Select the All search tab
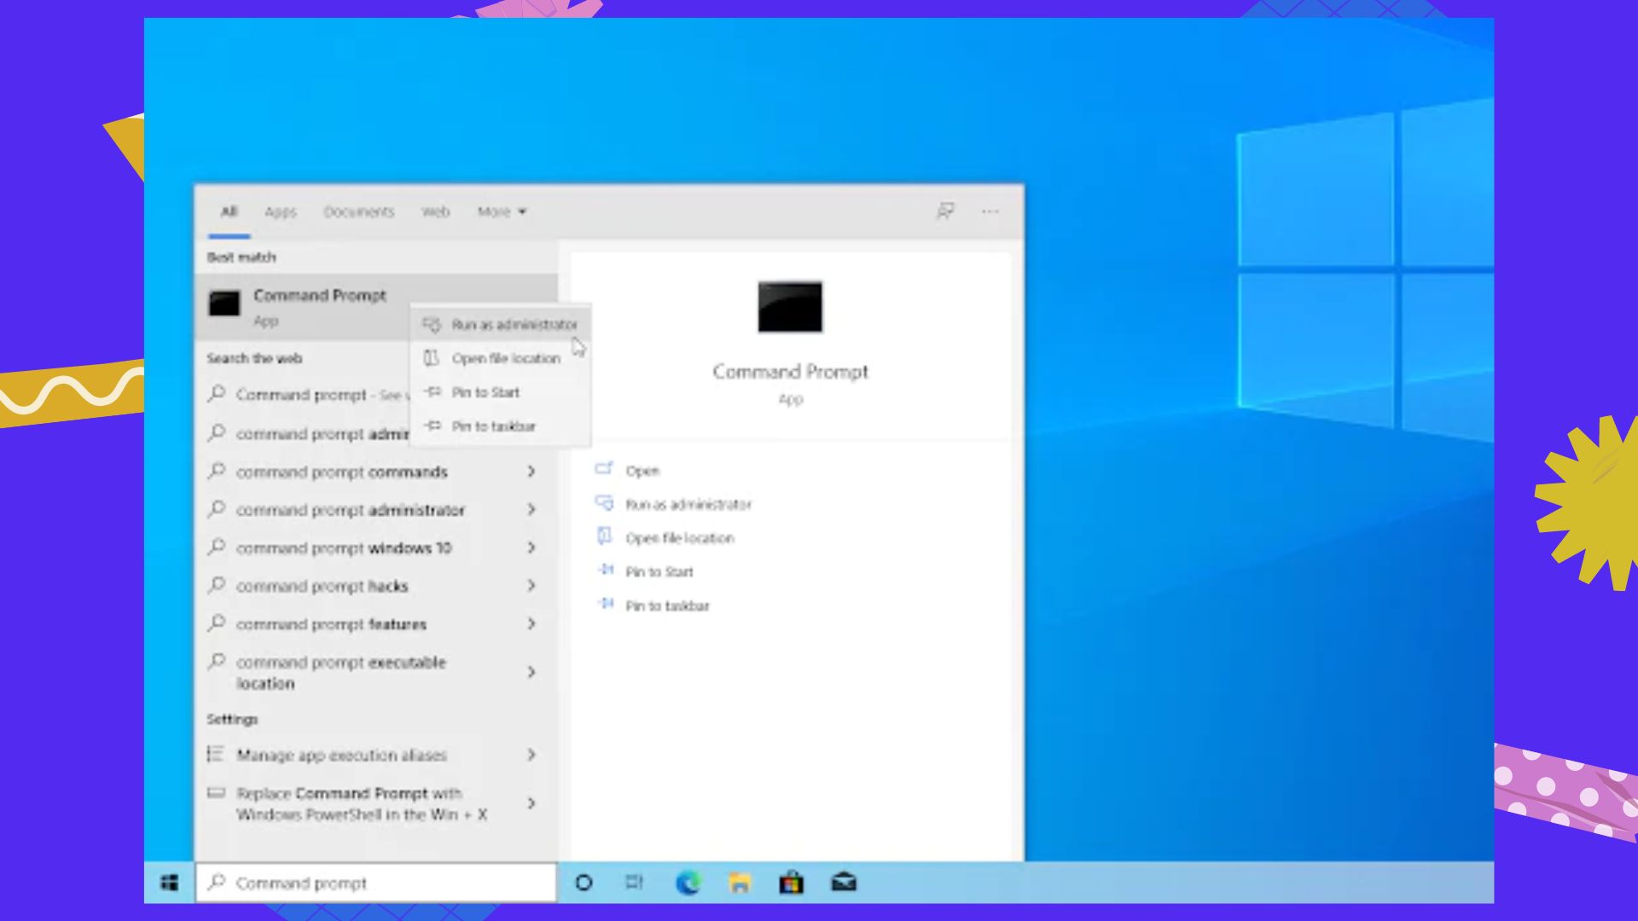 pyautogui.click(x=229, y=211)
